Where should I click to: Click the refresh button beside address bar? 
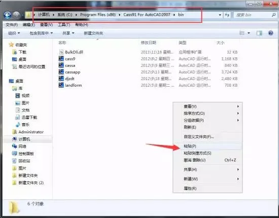pyautogui.click(x=227, y=15)
